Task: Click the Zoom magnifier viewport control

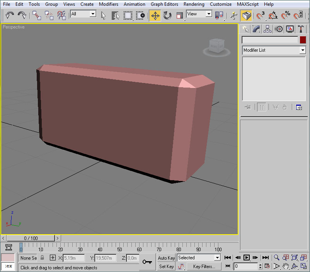Action: pyautogui.click(x=277, y=258)
